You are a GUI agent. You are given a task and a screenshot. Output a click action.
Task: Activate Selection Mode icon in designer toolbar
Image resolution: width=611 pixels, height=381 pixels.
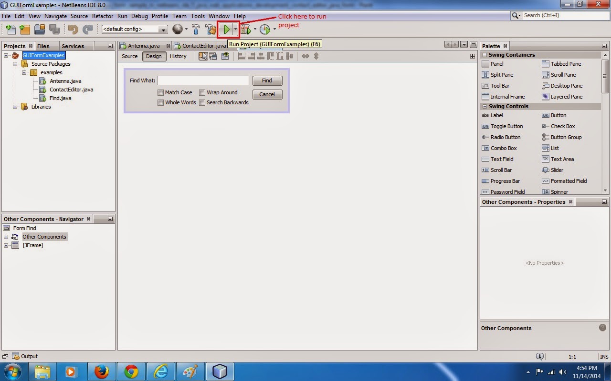pos(203,56)
